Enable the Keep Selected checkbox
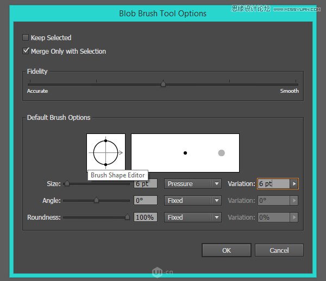The width and height of the screenshot is (326, 281). [x=26, y=38]
